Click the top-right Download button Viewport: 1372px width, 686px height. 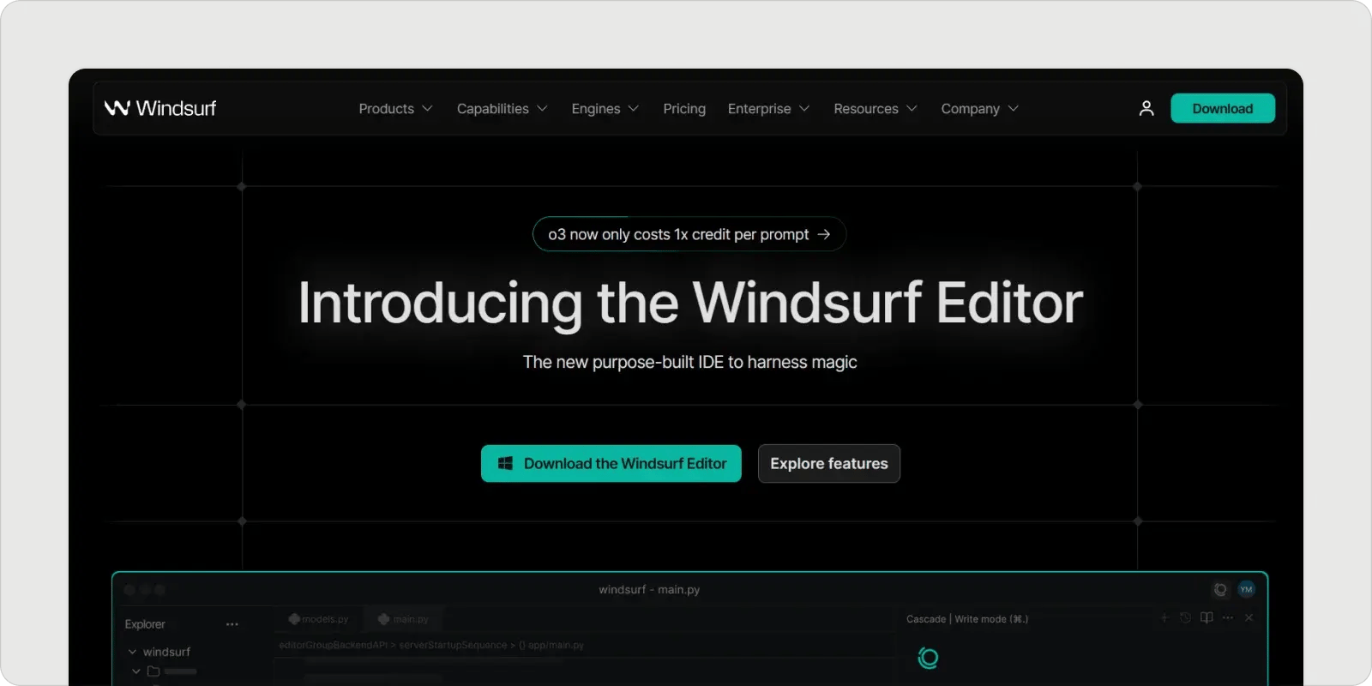point(1223,108)
